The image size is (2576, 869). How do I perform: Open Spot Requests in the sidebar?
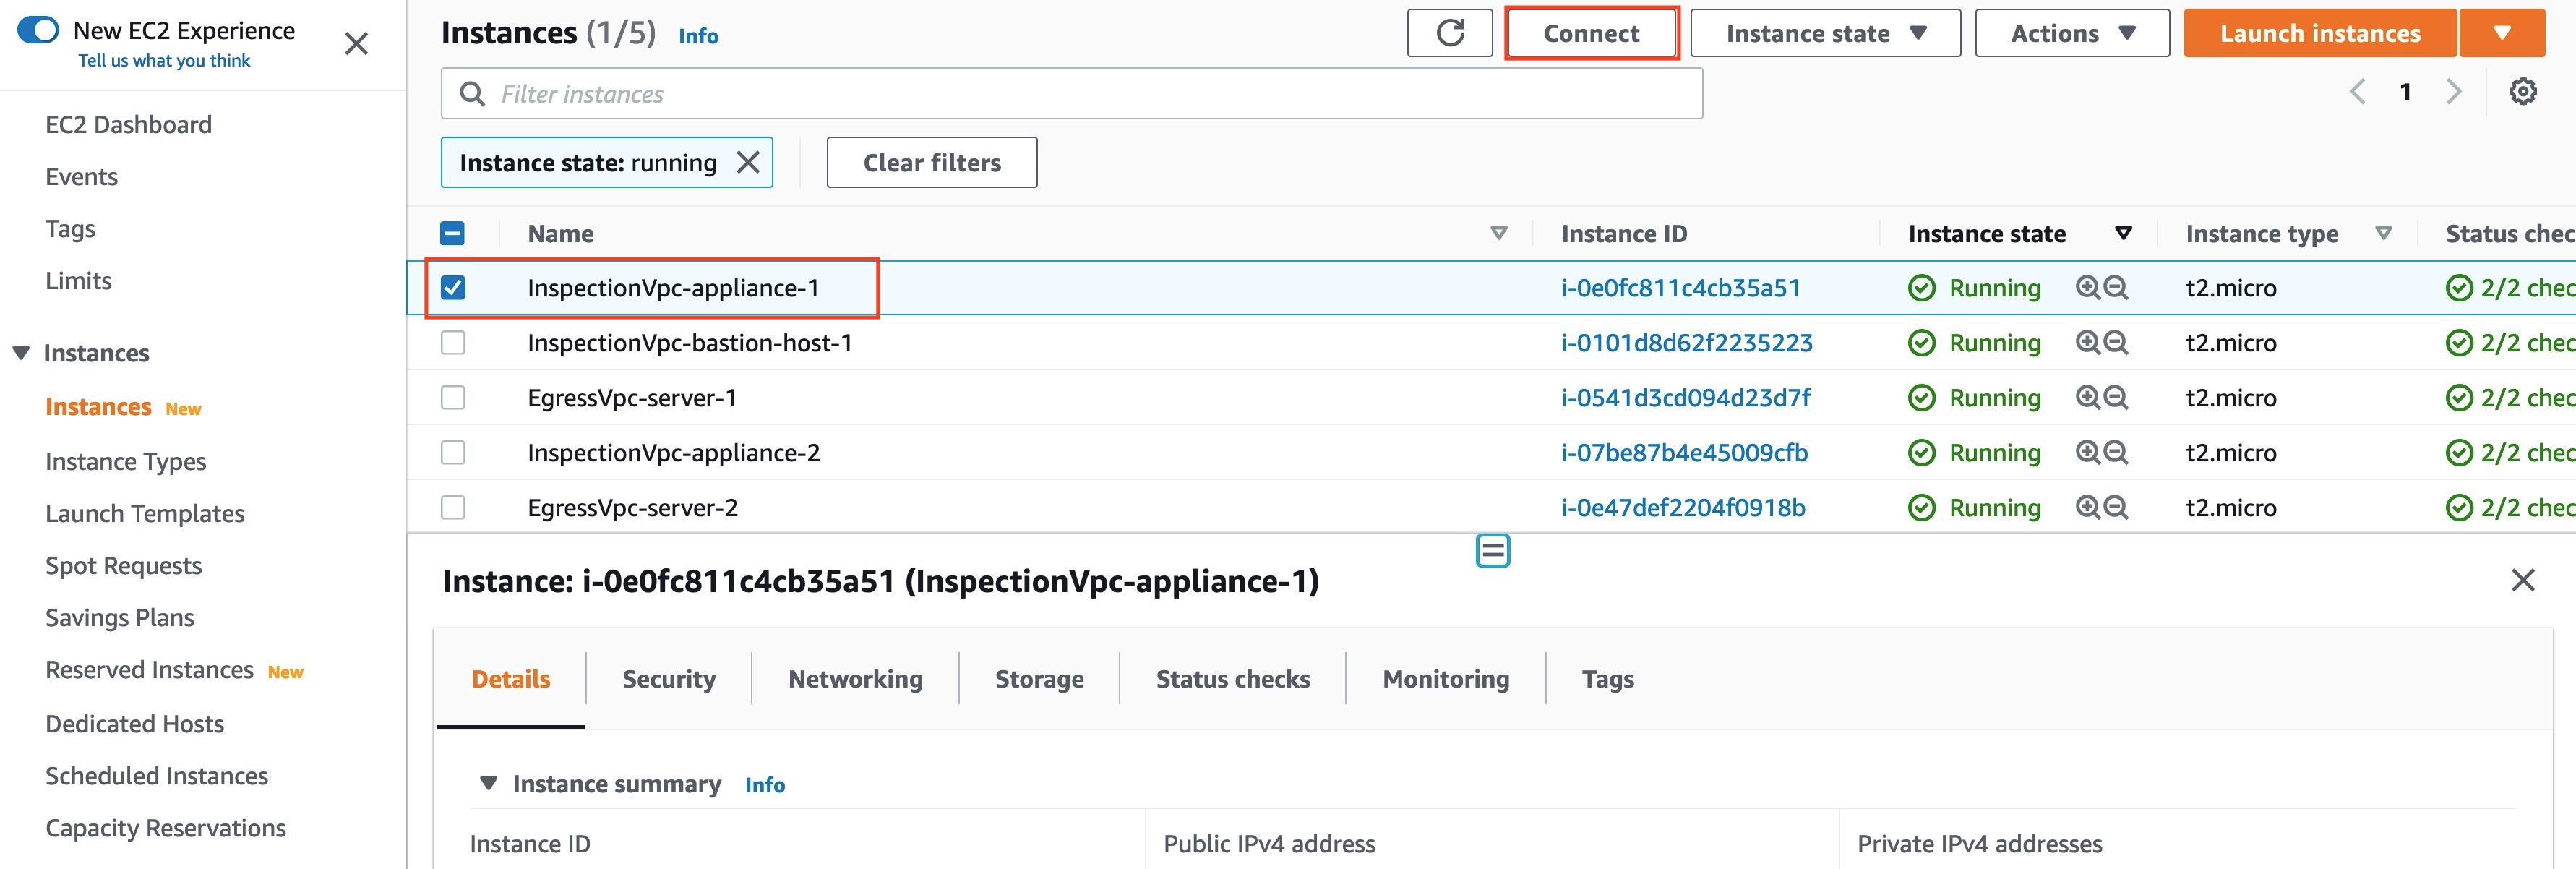click(x=124, y=566)
